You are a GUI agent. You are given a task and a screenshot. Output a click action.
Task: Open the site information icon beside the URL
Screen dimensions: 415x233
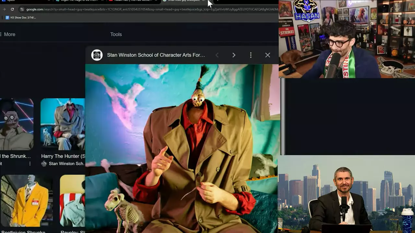22,9
